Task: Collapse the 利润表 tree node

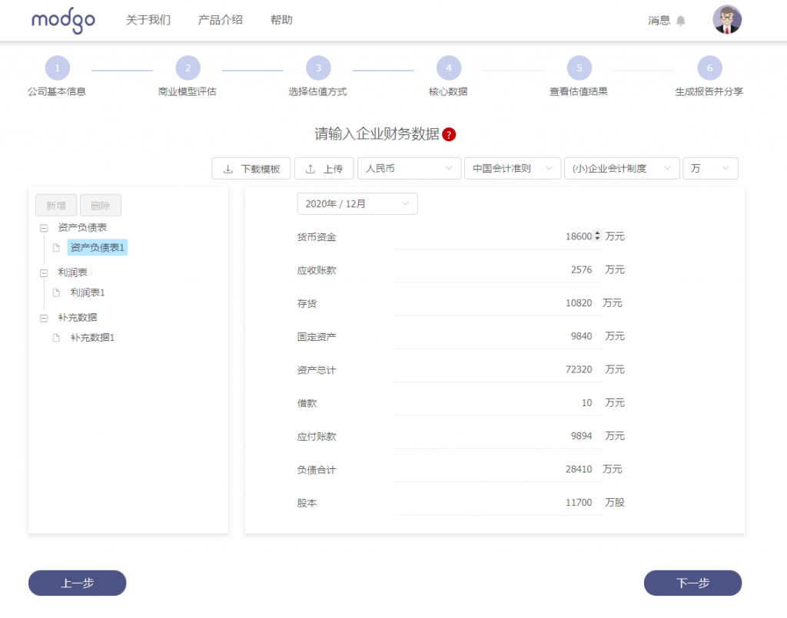Action: coord(44,273)
